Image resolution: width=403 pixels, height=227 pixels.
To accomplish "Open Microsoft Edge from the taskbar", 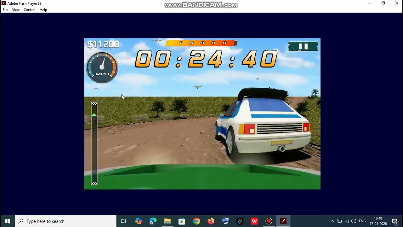I will tap(153, 221).
